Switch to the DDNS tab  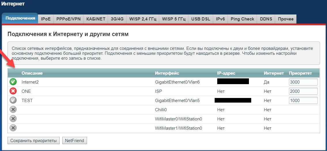click(x=266, y=19)
